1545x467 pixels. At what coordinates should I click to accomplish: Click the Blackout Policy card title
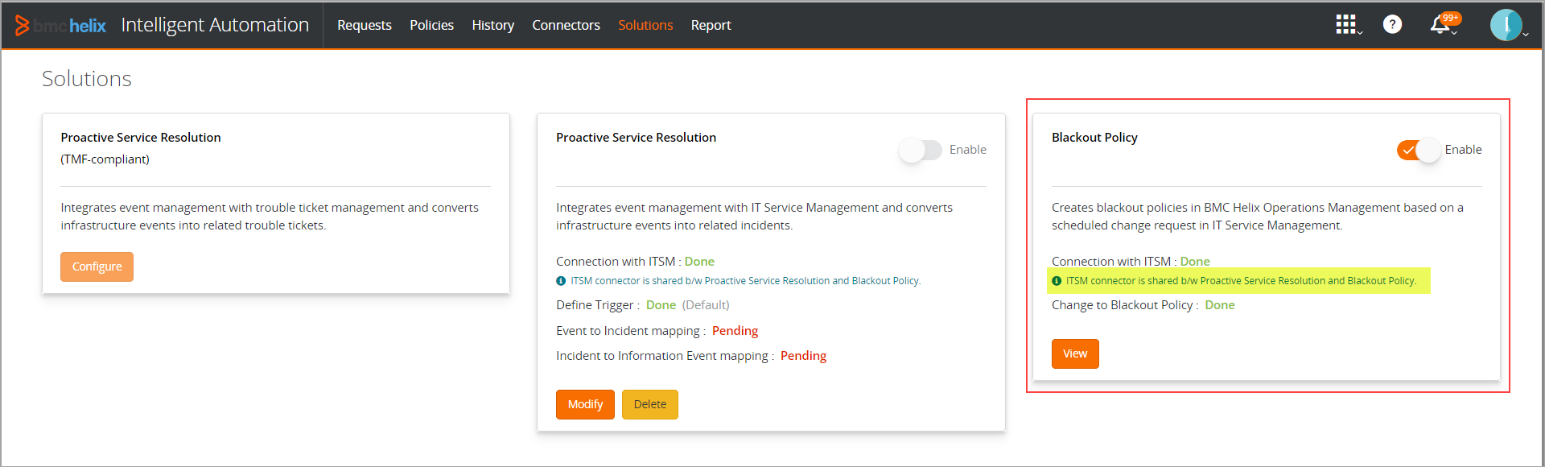point(1094,138)
